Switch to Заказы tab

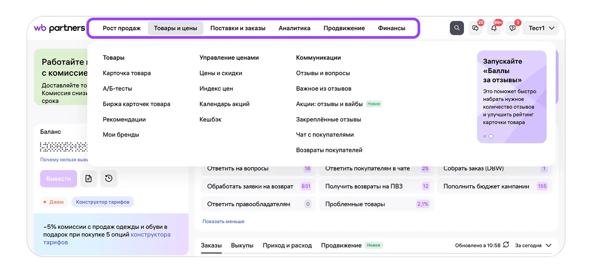pos(211,245)
